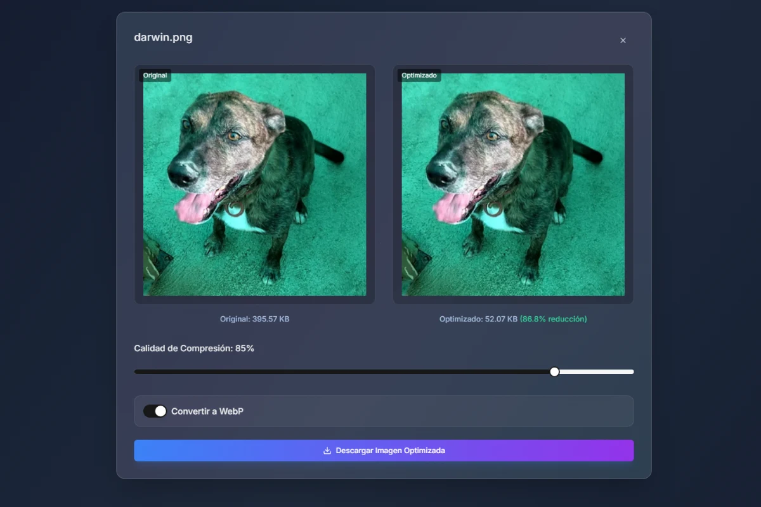This screenshot has height=507, width=761.
Task: Click the download arrow icon
Action: 327,451
